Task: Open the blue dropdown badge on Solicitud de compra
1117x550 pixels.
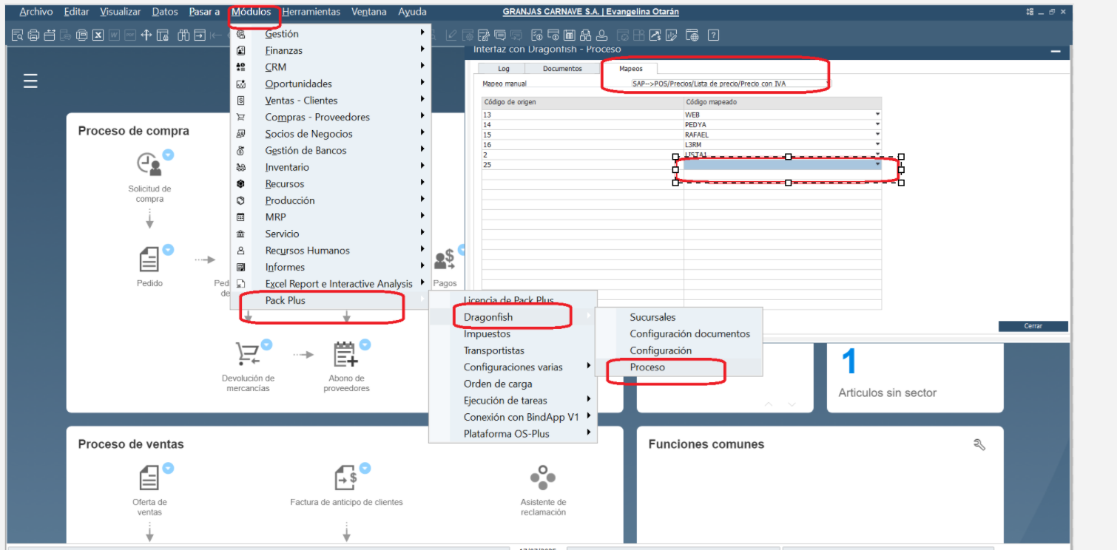Action: coord(168,155)
